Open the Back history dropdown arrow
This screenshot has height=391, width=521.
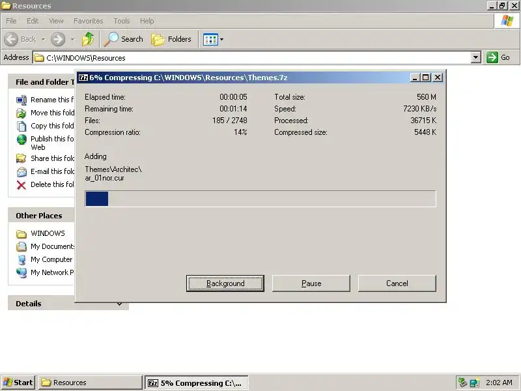(43, 39)
